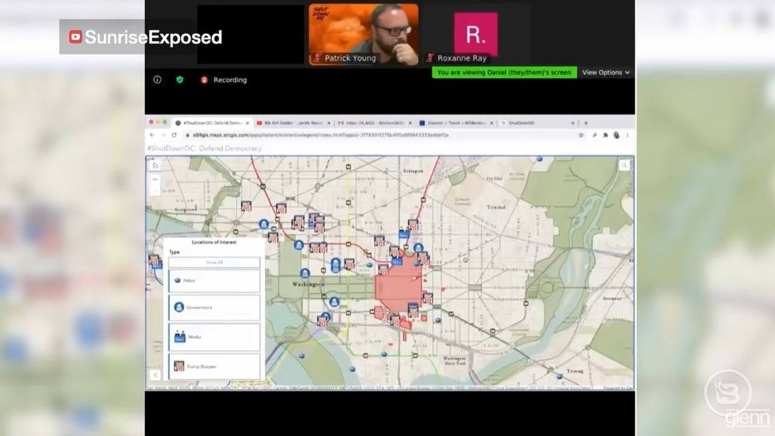Open the Zoom meeting info icon
The width and height of the screenshot is (775, 436).
pyautogui.click(x=157, y=80)
